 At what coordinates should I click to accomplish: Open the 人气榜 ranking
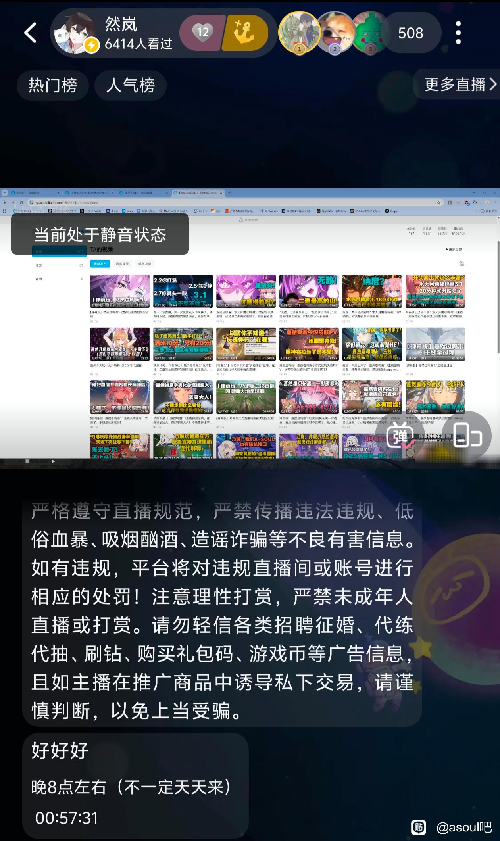130,85
